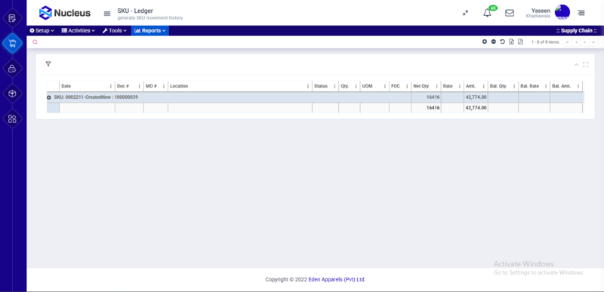Collapse all groups with minus icon
Viewport: 604px width, 292px height.
click(x=494, y=42)
